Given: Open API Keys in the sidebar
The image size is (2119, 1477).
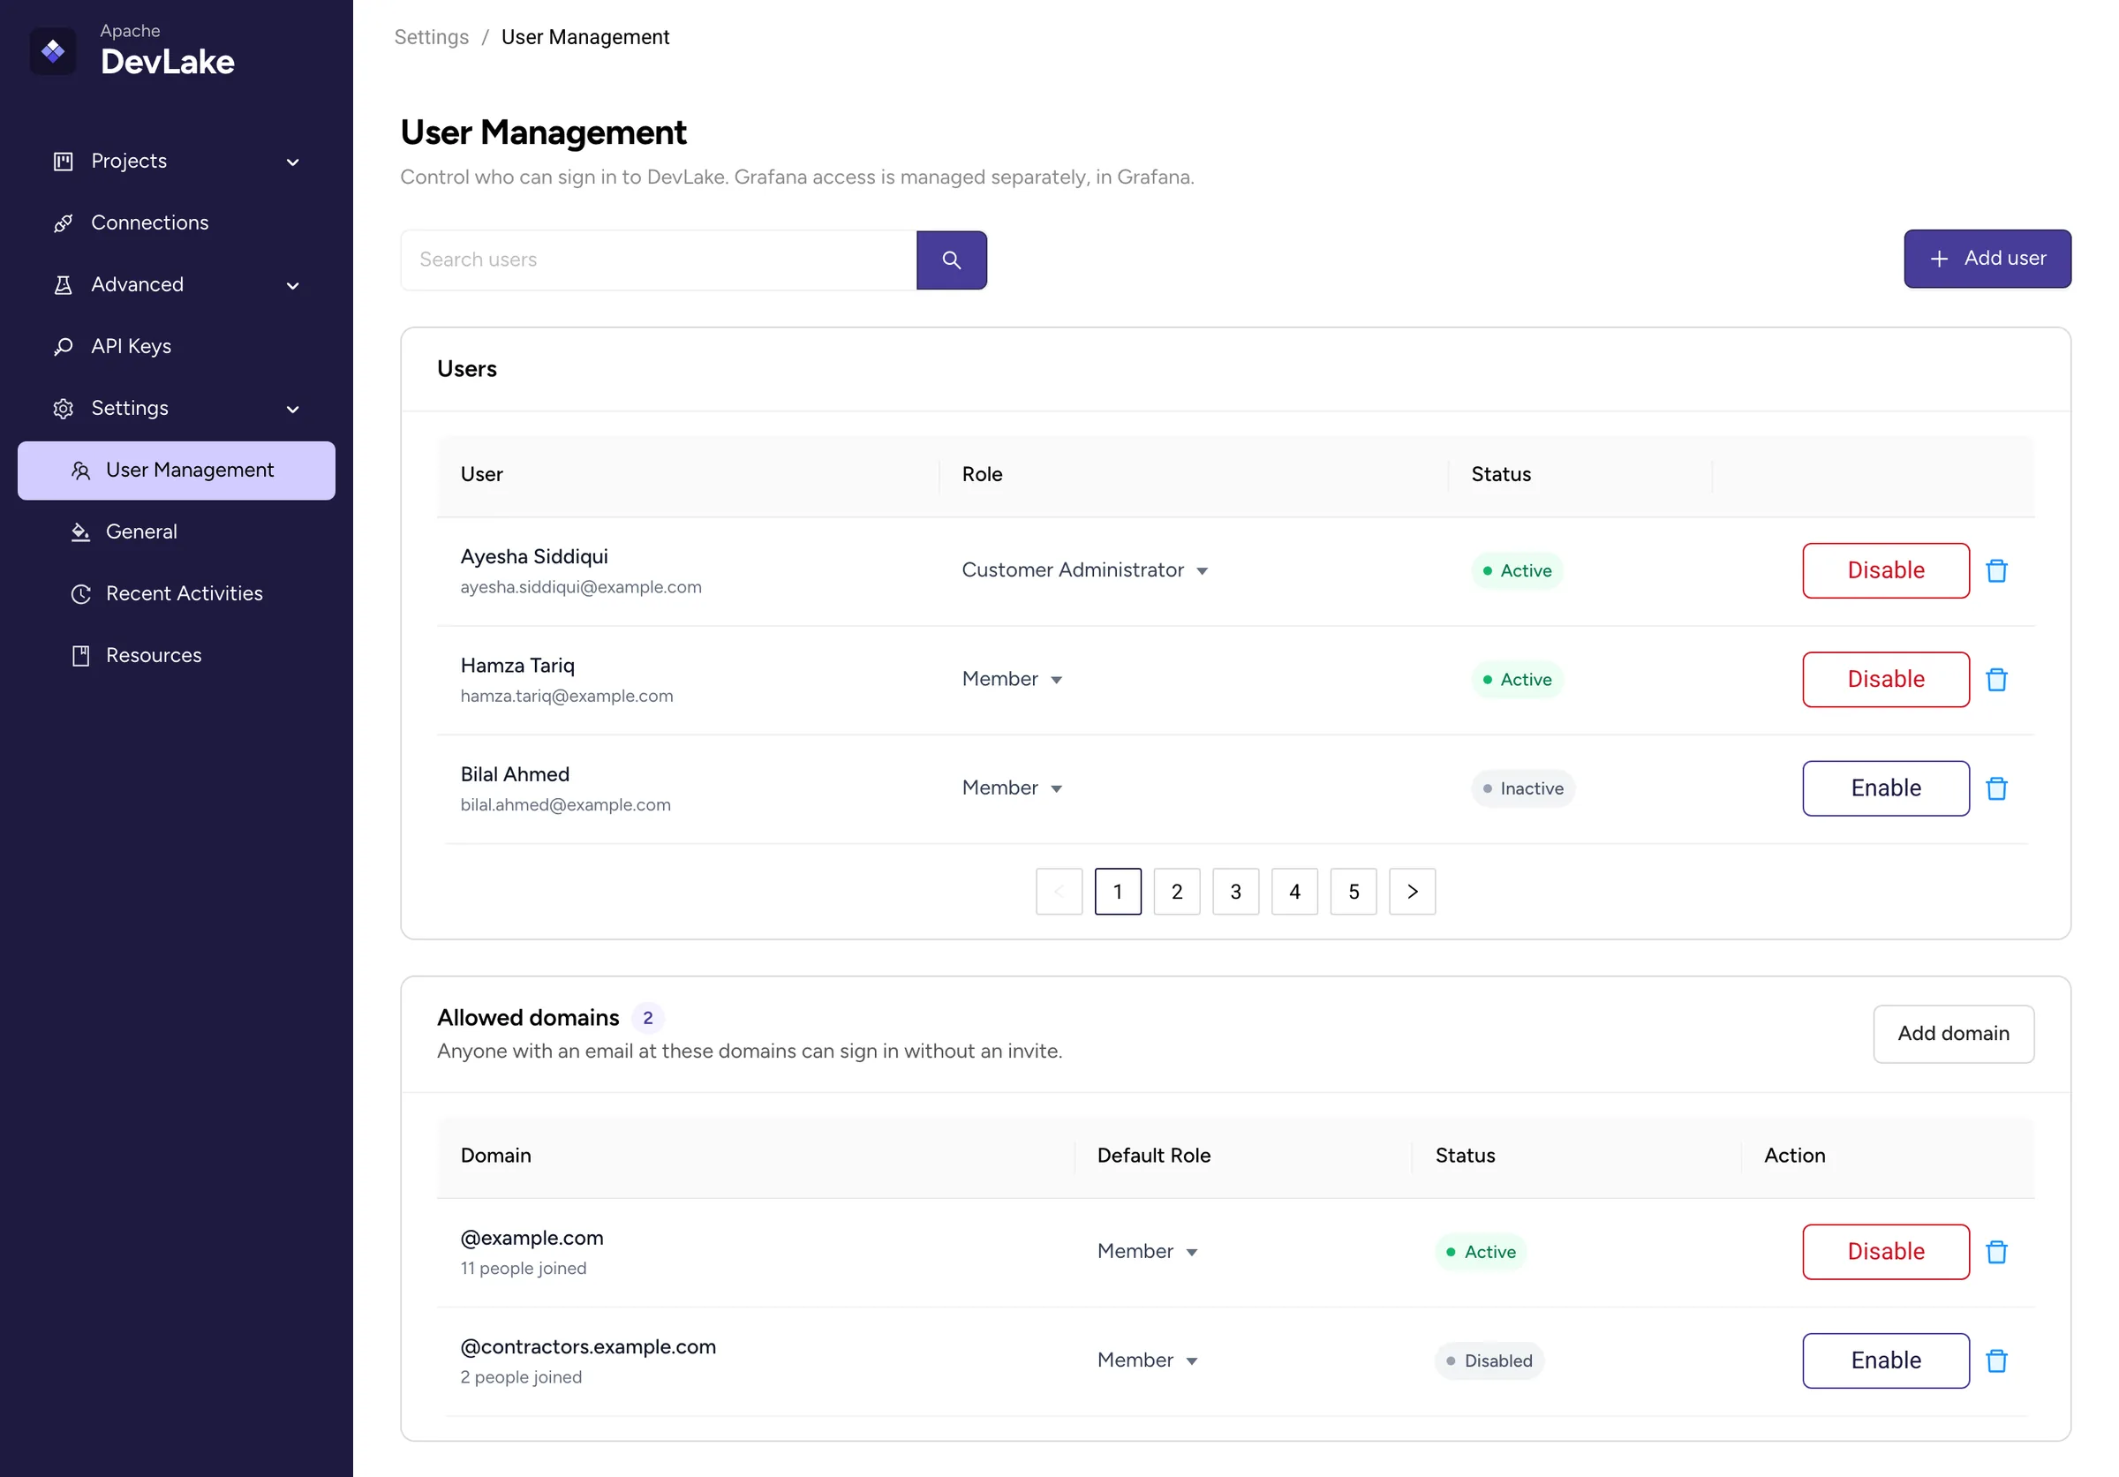Looking at the screenshot, I should tap(177, 347).
